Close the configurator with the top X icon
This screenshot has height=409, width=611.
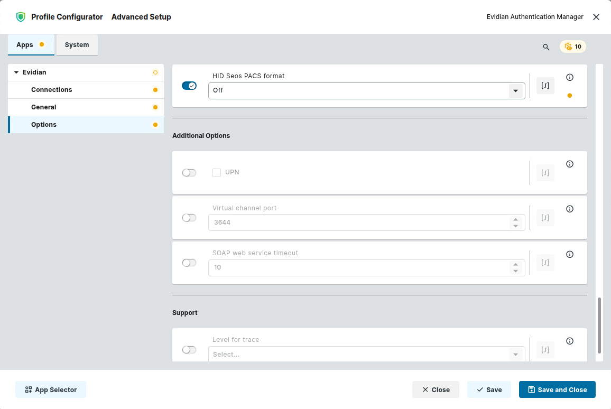click(596, 17)
